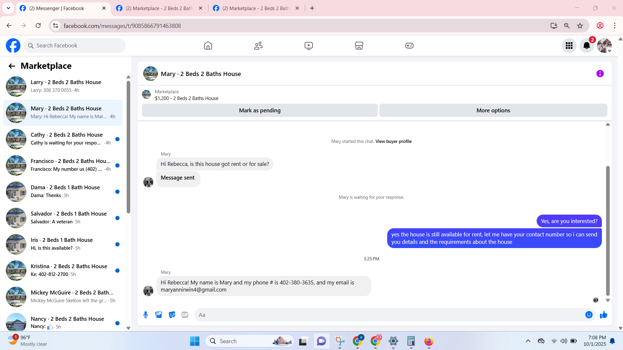
Task: Click the taskbar Search box
Action: [249, 341]
